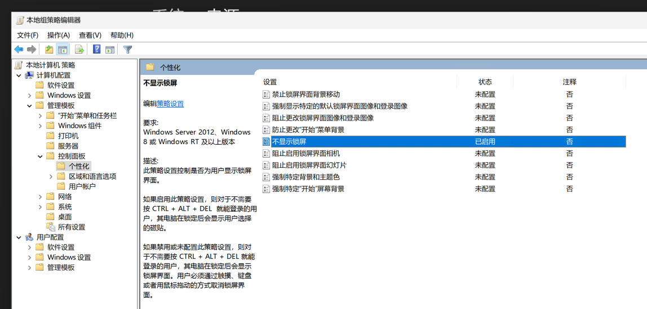Click the Filter funnel icon
The height and width of the screenshot is (309, 647).
(x=128, y=50)
